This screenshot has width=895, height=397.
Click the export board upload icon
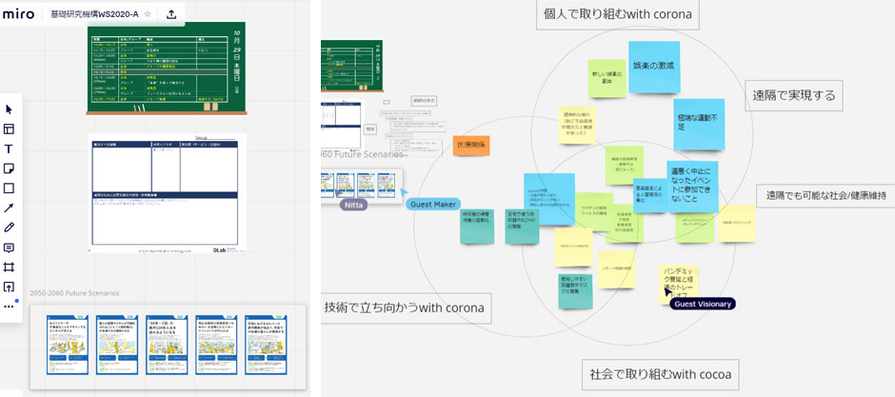coord(170,14)
